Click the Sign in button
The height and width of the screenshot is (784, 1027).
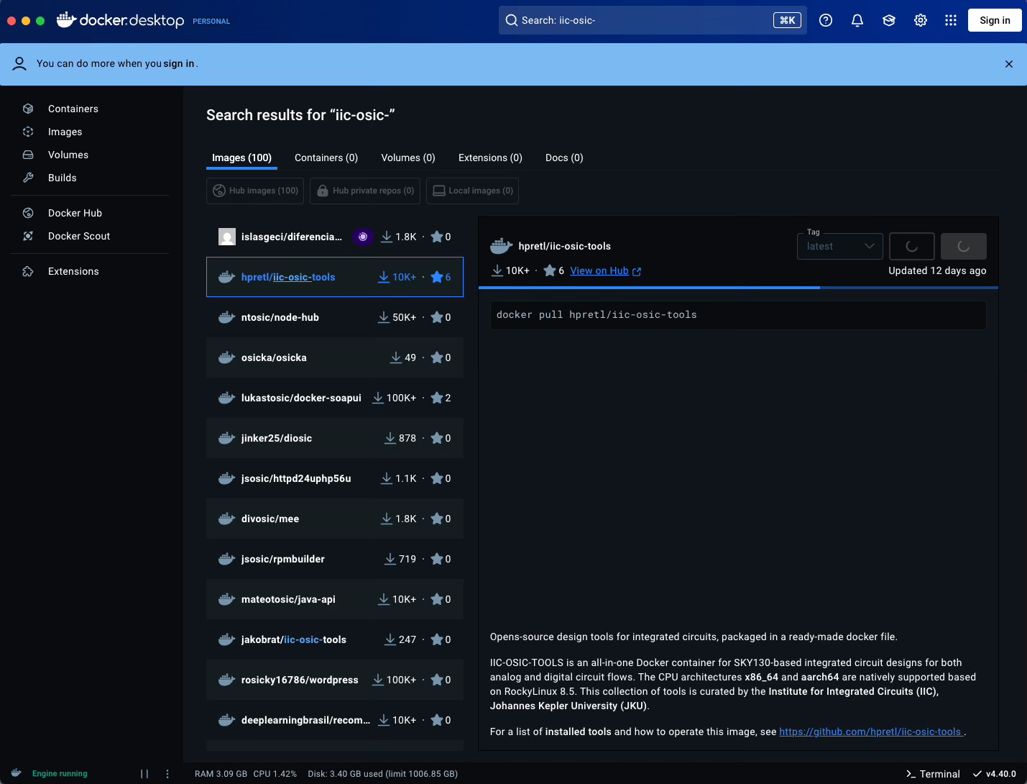click(995, 20)
